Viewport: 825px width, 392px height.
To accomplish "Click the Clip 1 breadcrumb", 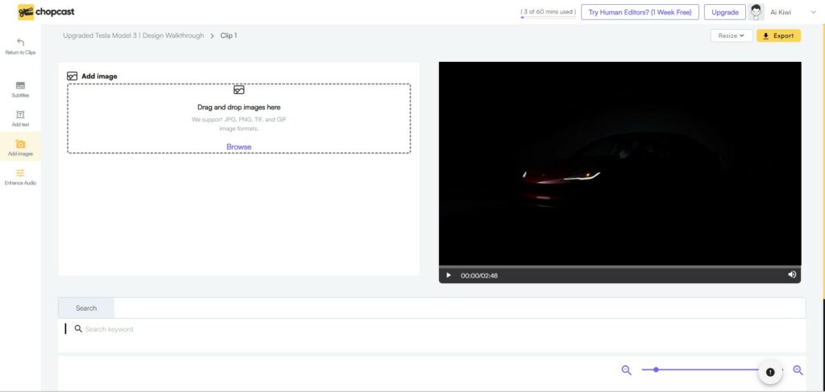I will click(229, 35).
